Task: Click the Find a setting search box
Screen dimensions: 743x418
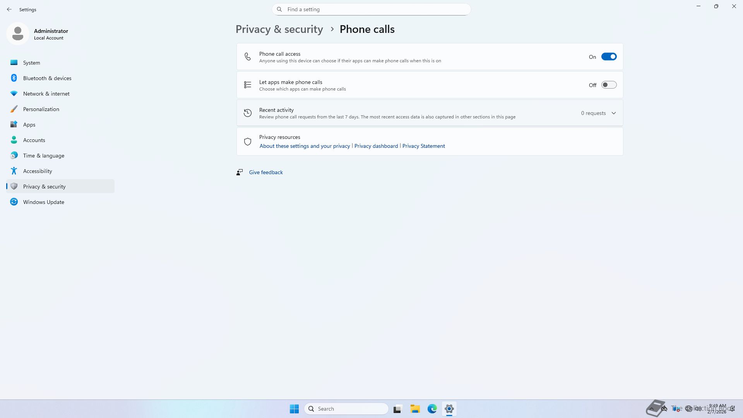Action: [x=371, y=9]
